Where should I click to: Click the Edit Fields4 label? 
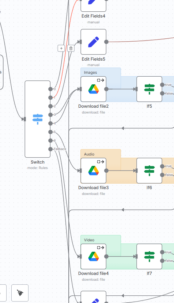click(94, 16)
